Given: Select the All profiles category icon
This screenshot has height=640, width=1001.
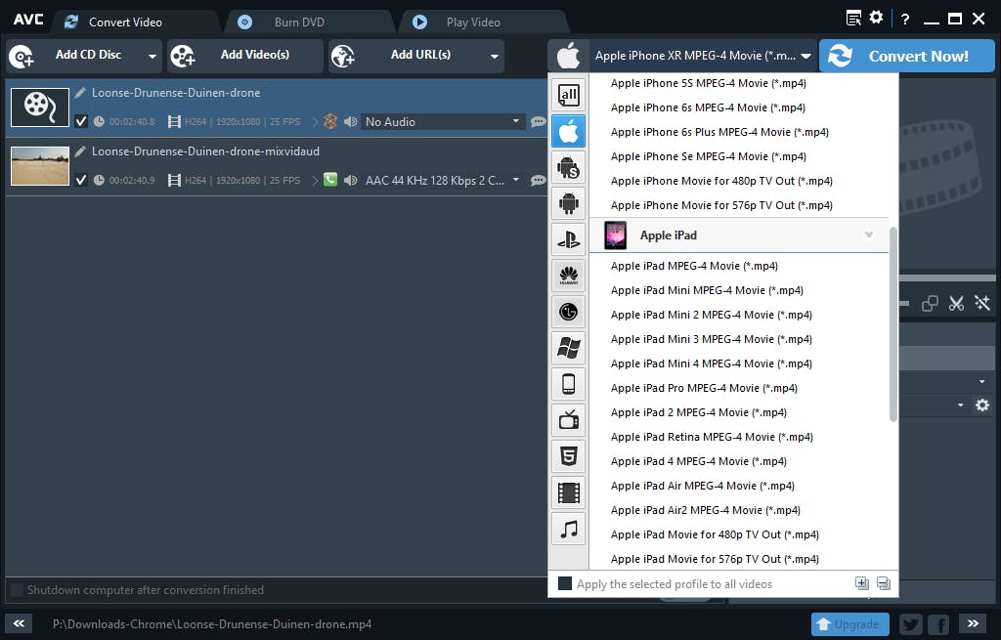Looking at the screenshot, I should click(568, 95).
